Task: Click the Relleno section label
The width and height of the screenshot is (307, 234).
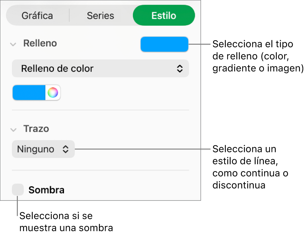Action: point(40,43)
